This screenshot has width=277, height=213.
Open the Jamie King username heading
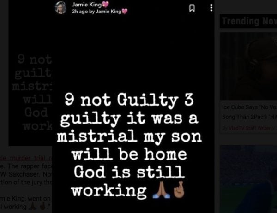point(87,5)
